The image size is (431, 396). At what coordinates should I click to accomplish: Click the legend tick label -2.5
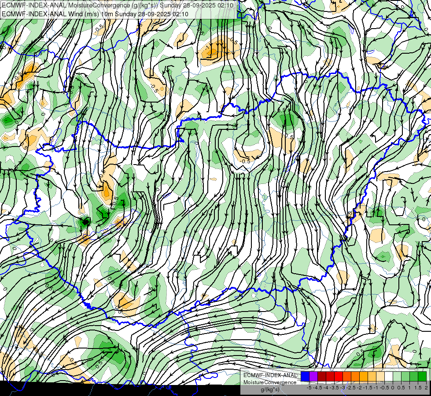[351, 388]
